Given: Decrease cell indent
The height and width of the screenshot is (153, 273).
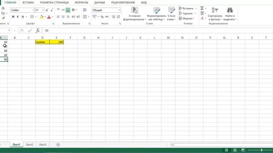Looking at the screenshot, I should coord(73,17).
